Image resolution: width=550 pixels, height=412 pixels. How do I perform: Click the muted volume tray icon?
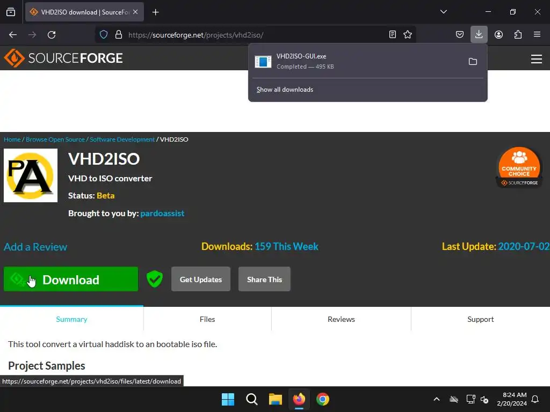click(485, 399)
